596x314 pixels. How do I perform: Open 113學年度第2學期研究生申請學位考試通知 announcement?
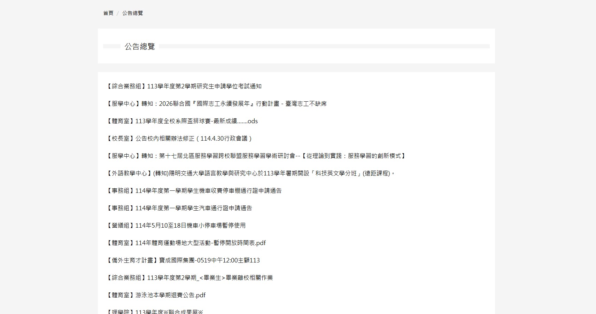(x=184, y=86)
